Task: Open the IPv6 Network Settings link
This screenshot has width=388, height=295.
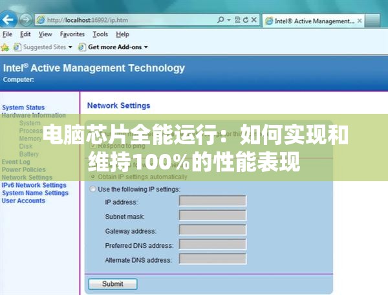Action: (34, 185)
